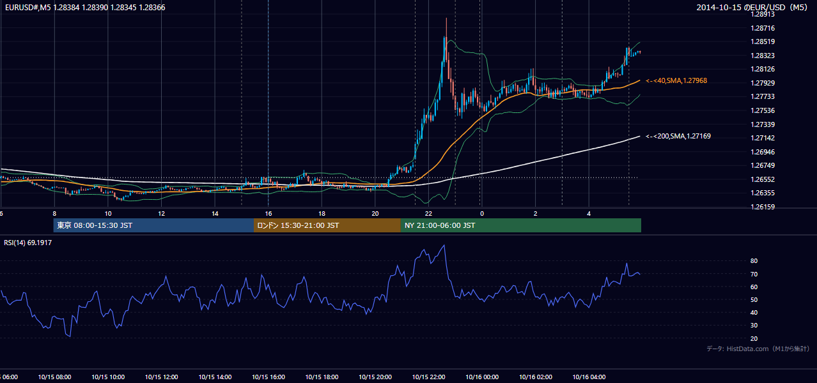Click the 10/15 14:00 bottom time label
817x383 pixels.
pos(215,377)
